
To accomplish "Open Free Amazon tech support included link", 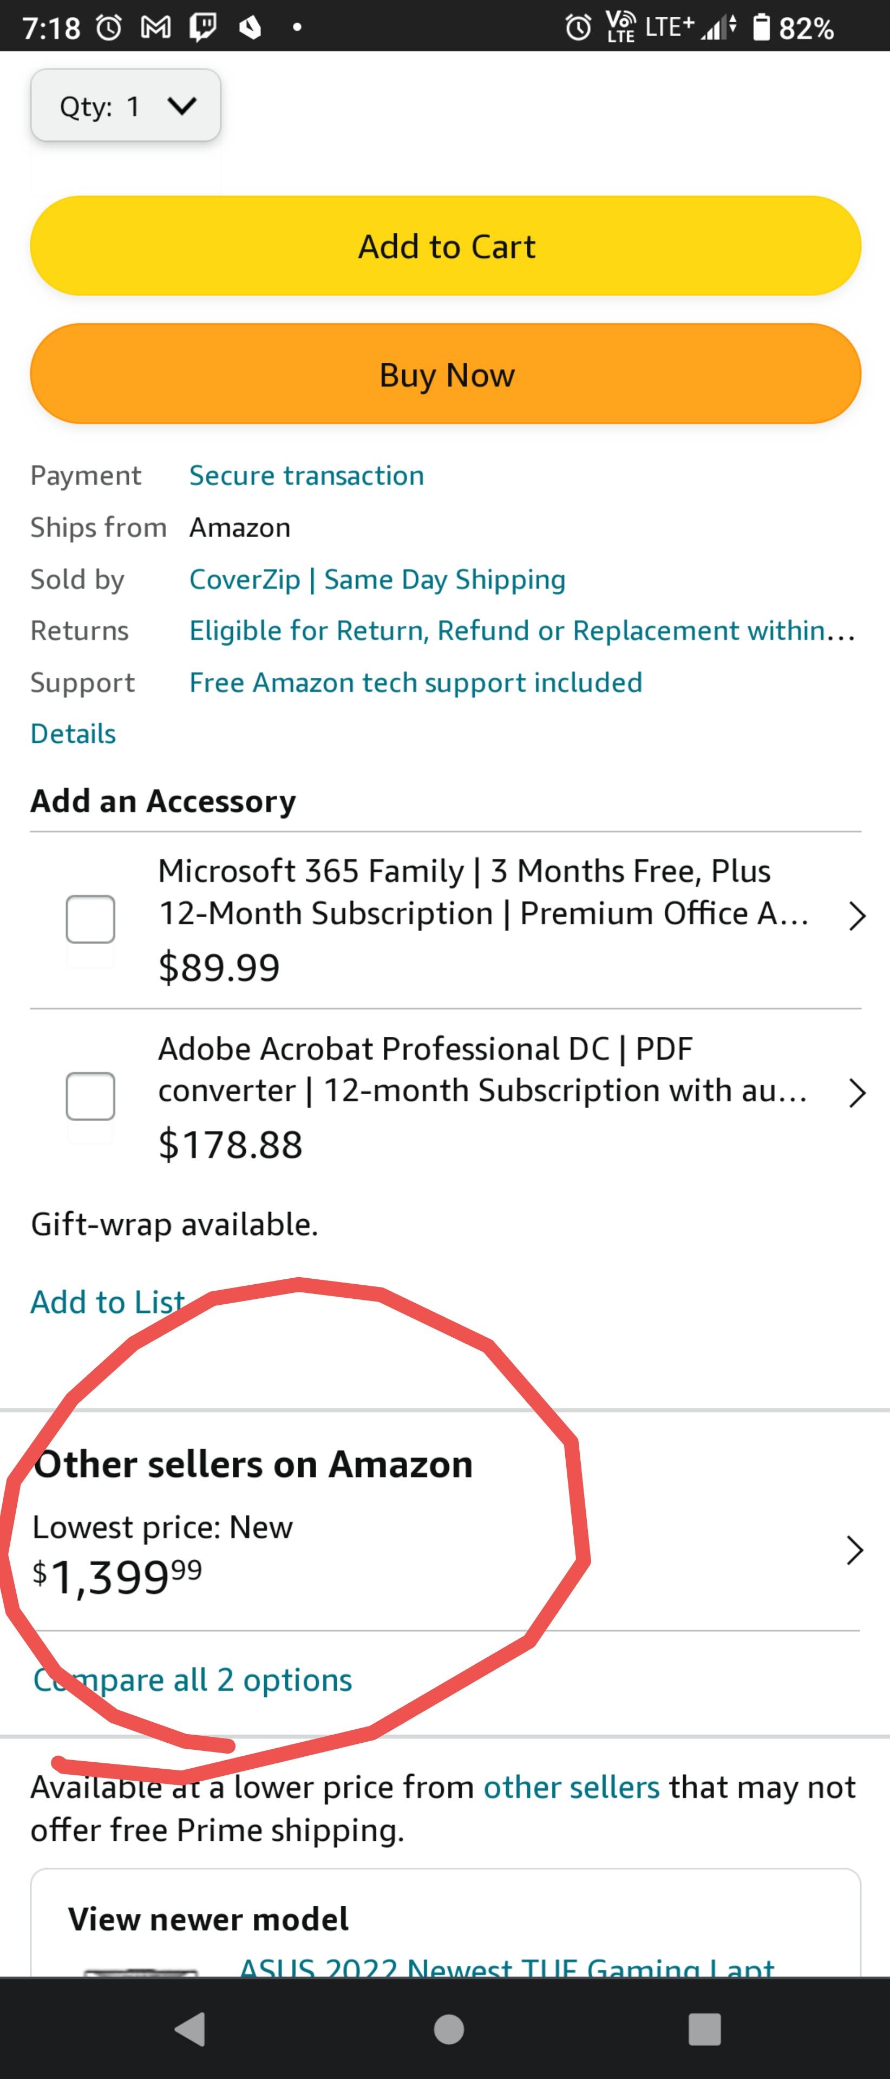I will tap(416, 682).
